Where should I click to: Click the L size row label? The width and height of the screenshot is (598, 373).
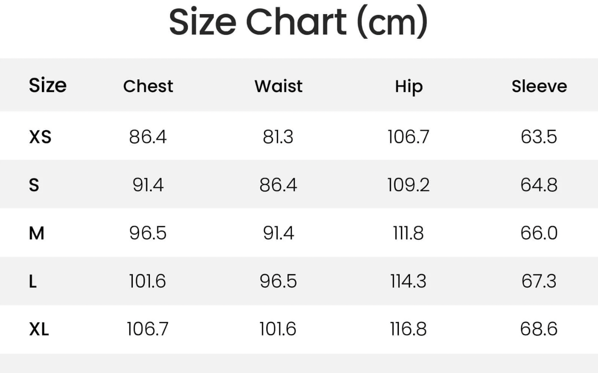pos(33,282)
